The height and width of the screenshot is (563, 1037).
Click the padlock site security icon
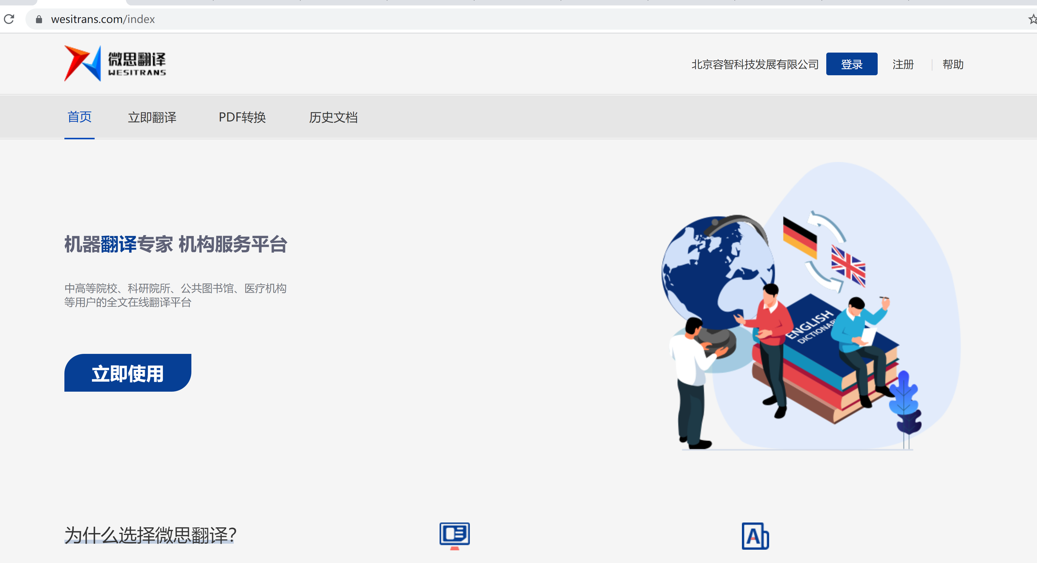point(39,19)
